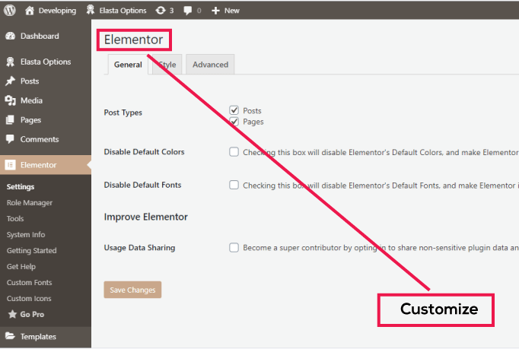Open Custom Fonts submenu link
519x349 pixels.
[29, 283]
